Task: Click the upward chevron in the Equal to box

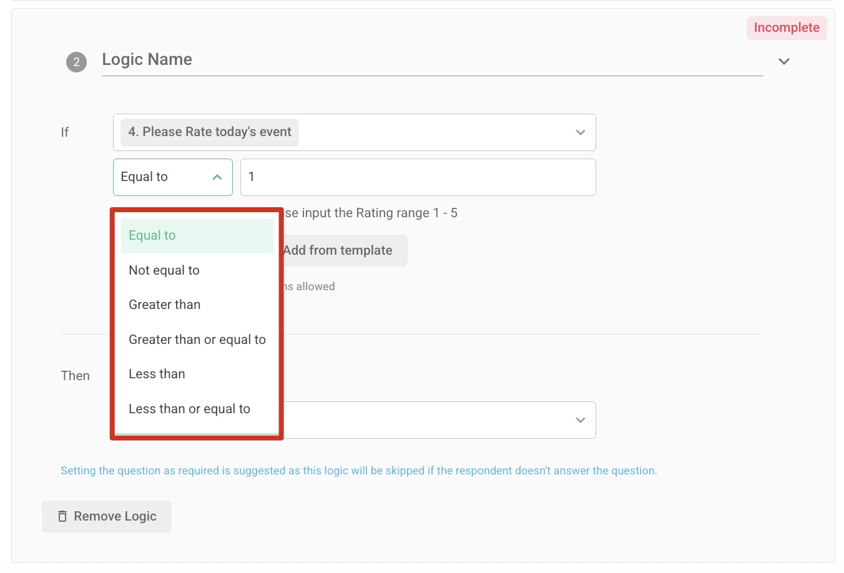Action: click(217, 177)
